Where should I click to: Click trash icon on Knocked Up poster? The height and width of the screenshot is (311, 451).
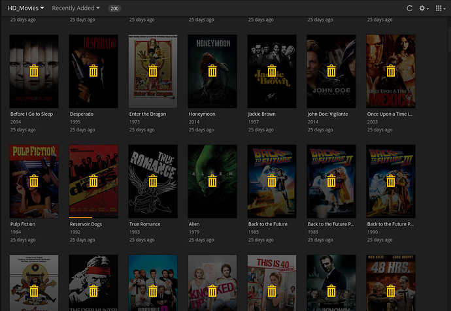pos(212,291)
